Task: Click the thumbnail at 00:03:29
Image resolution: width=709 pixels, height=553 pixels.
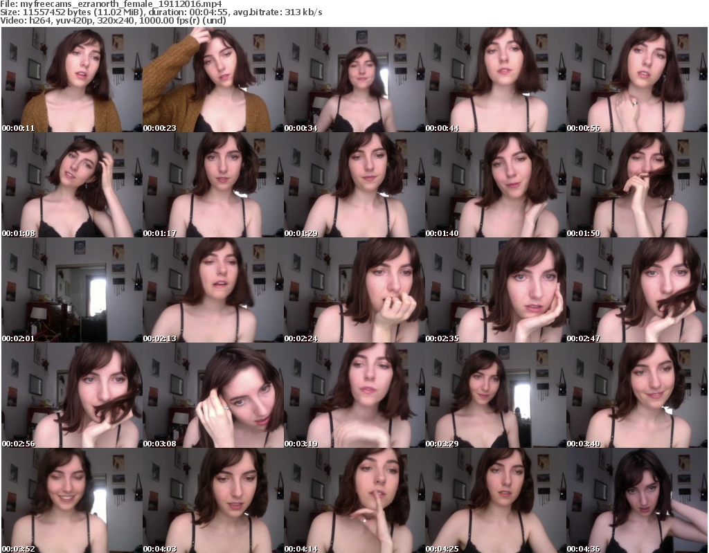Action: pos(495,396)
